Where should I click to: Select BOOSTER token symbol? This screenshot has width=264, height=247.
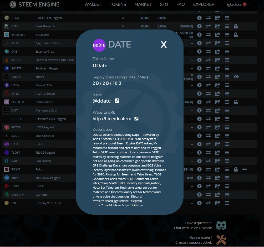click(x=18, y=35)
